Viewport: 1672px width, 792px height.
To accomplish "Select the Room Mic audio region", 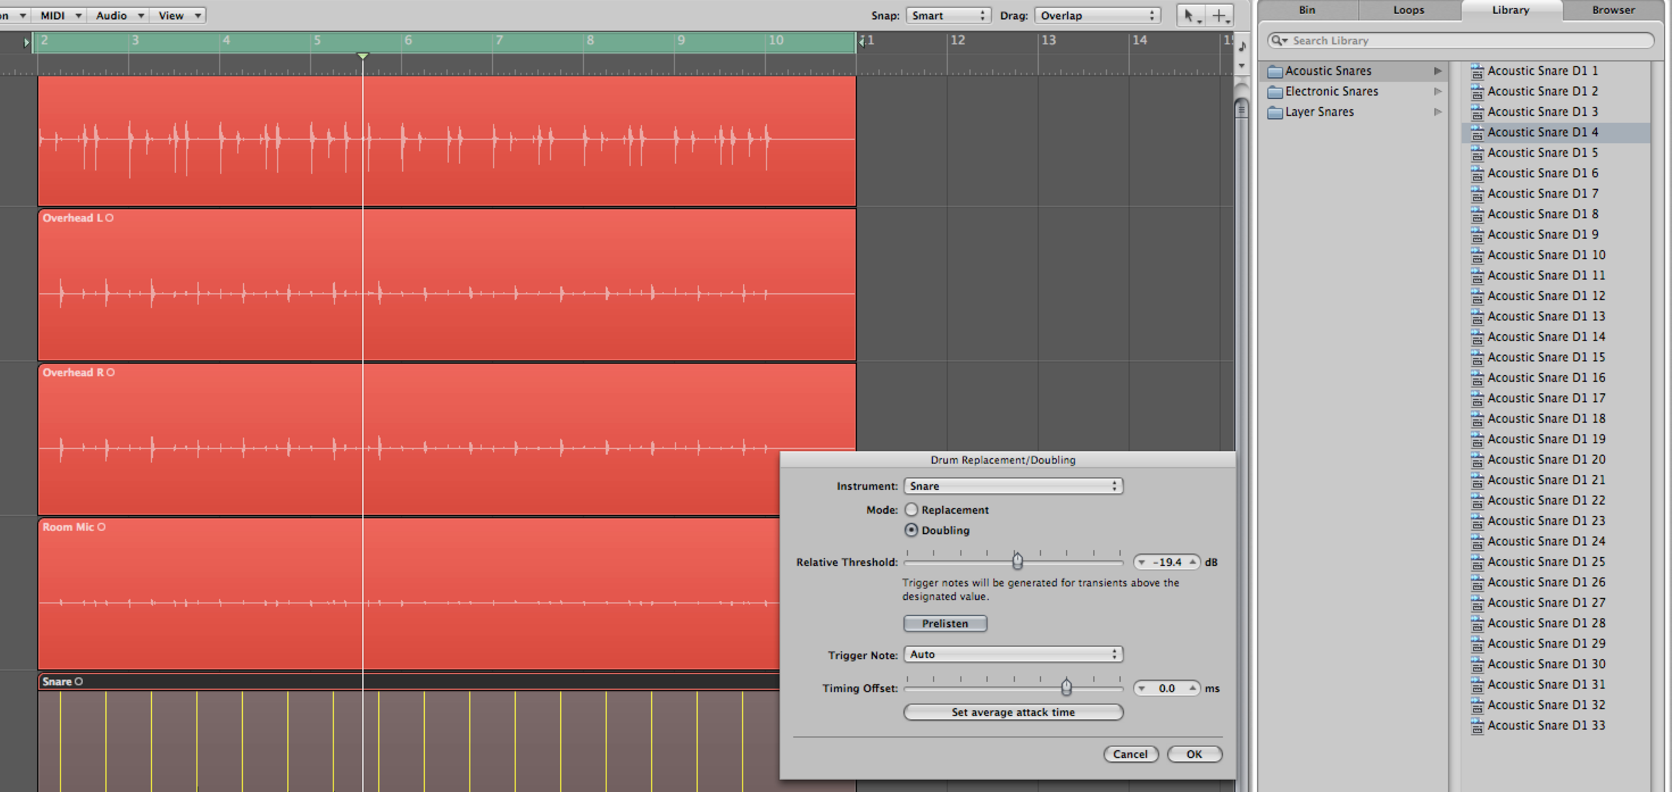I will [x=409, y=593].
